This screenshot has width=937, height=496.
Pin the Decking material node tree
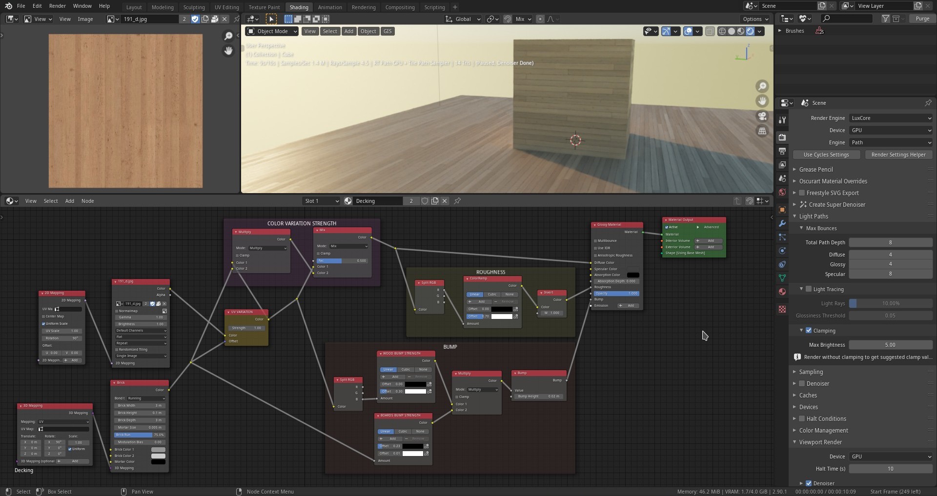457,201
